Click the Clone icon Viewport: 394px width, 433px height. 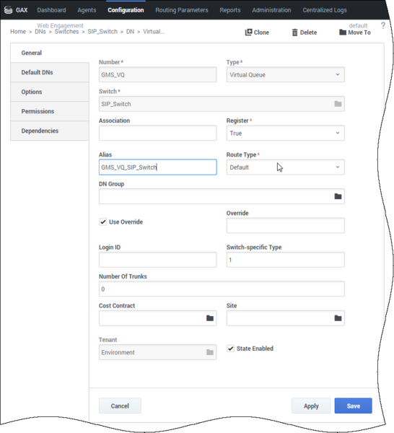pos(248,32)
